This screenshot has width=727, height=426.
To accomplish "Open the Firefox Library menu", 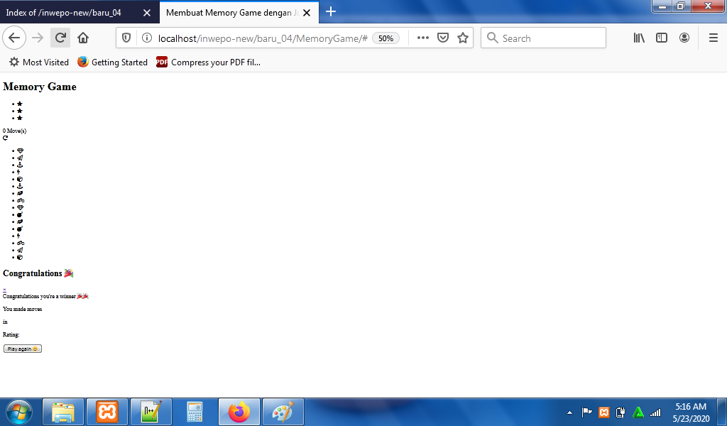I will (639, 38).
